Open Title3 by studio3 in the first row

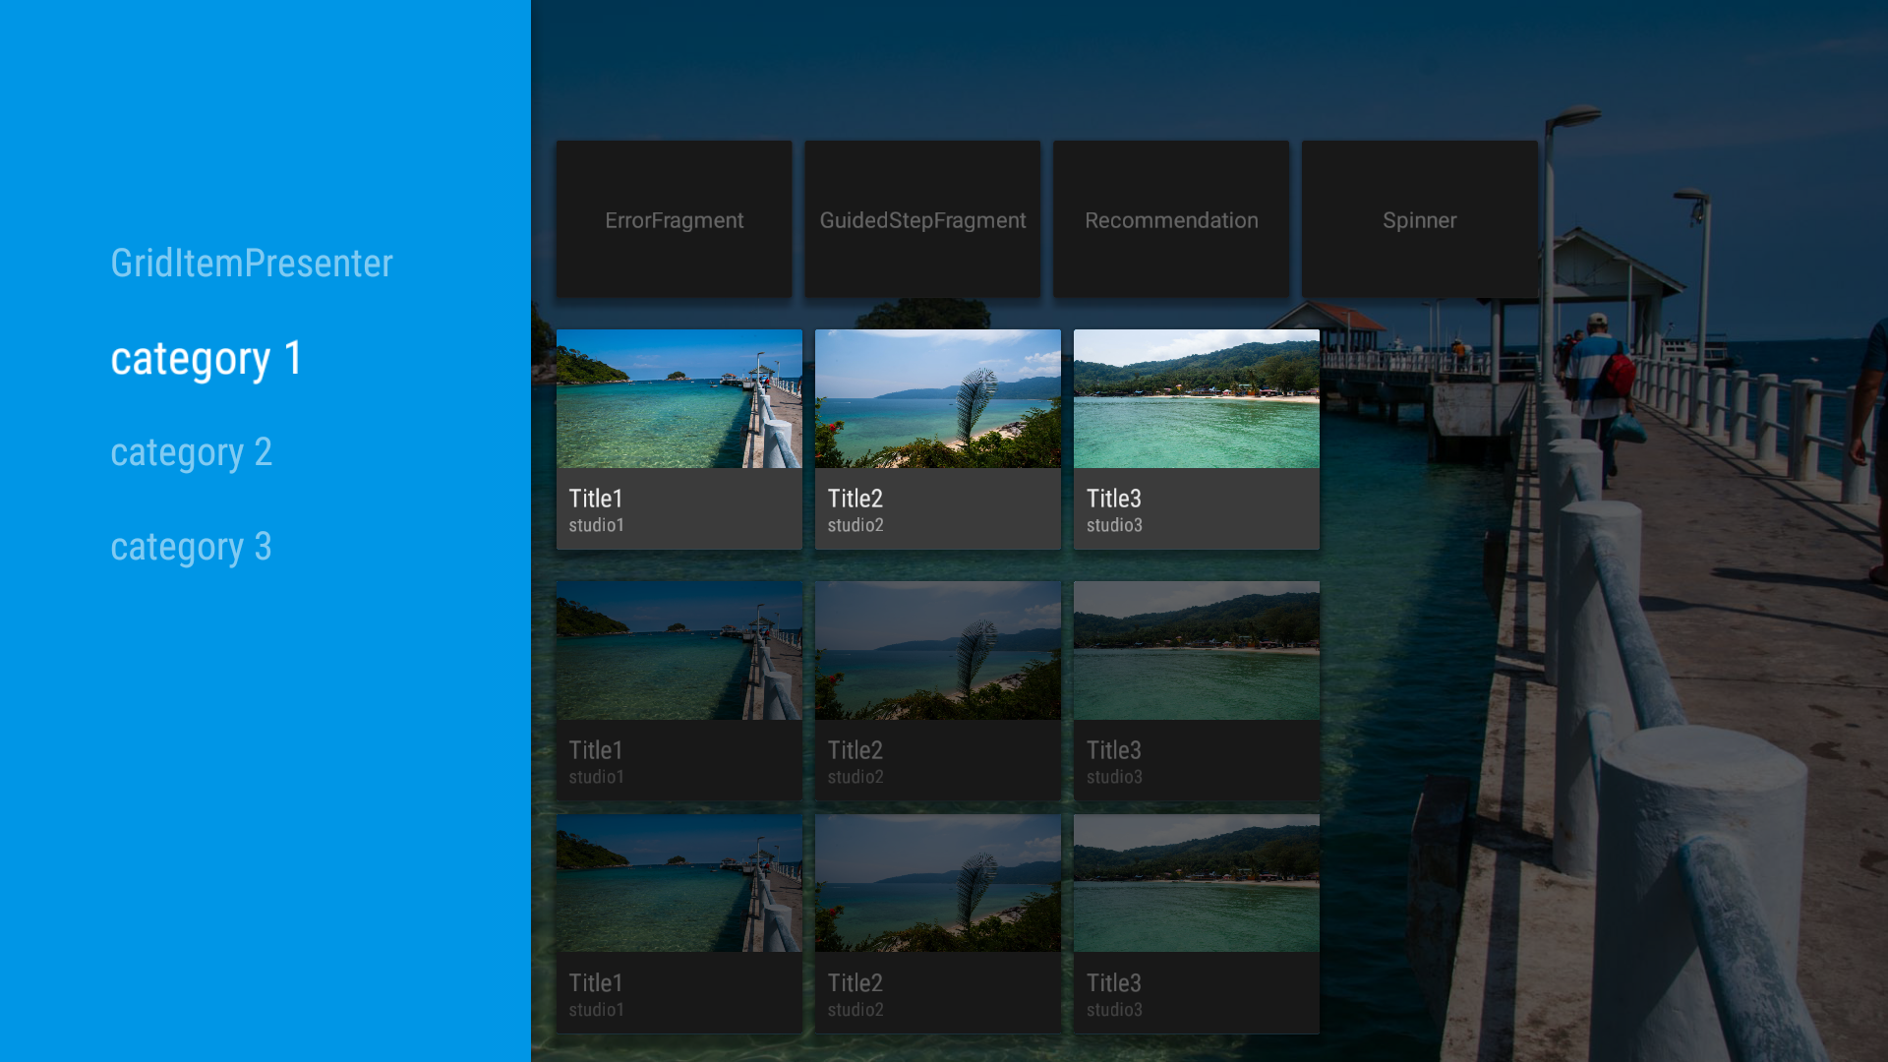click(x=1196, y=439)
